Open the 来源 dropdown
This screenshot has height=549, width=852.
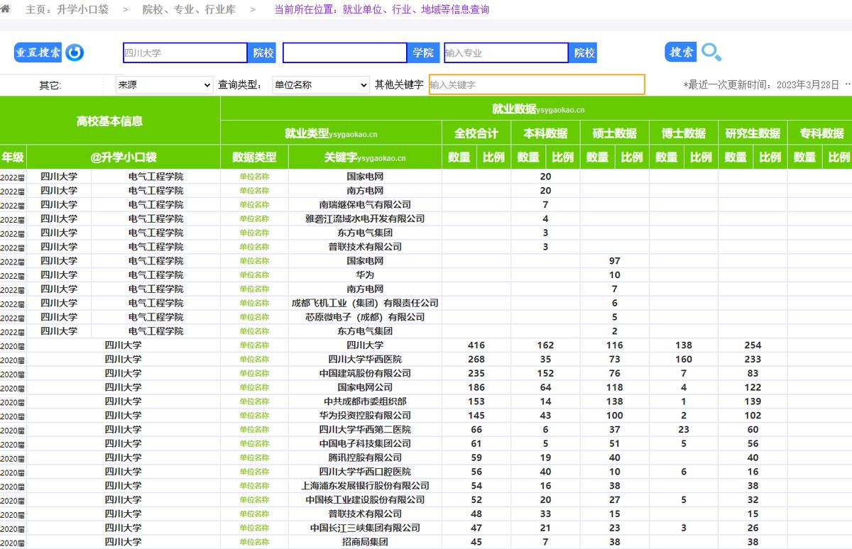pyautogui.click(x=164, y=85)
